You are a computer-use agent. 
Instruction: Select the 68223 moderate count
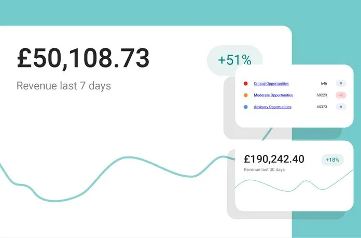(322, 95)
